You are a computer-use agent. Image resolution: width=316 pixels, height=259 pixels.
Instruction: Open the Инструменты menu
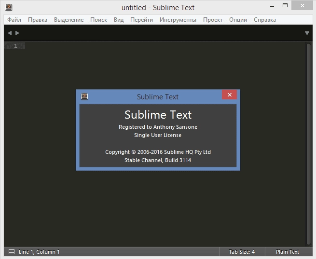click(178, 20)
